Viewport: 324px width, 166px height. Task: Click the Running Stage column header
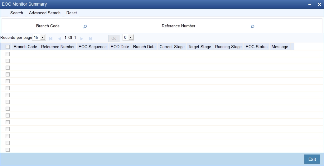click(x=228, y=47)
